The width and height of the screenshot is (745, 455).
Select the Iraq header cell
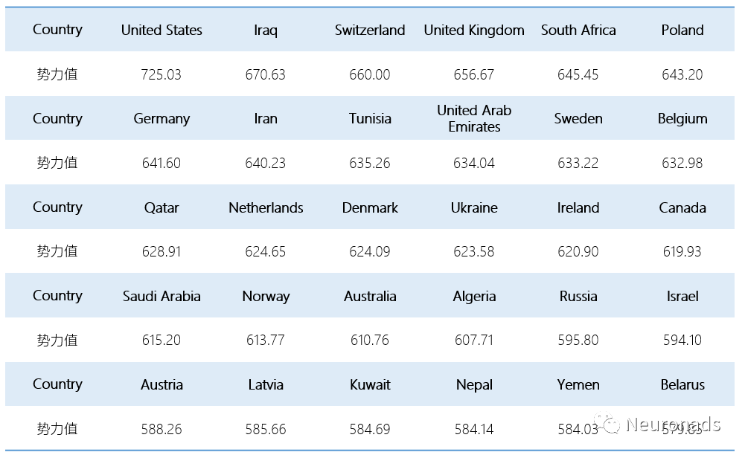pos(266,30)
